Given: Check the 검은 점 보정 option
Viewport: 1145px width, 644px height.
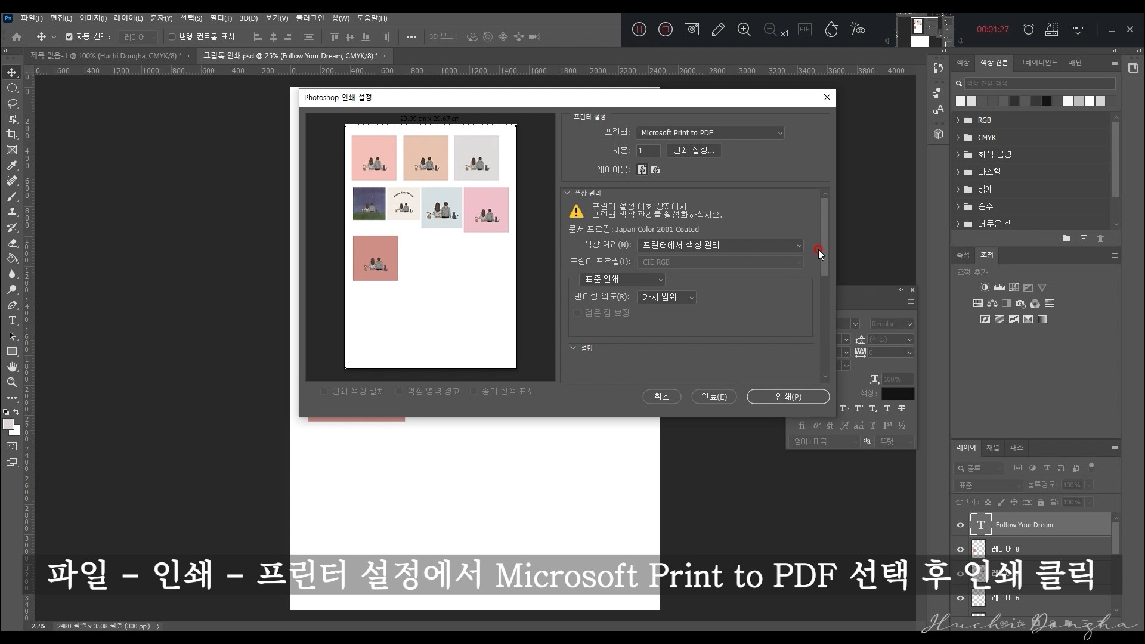Looking at the screenshot, I should [577, 312].
